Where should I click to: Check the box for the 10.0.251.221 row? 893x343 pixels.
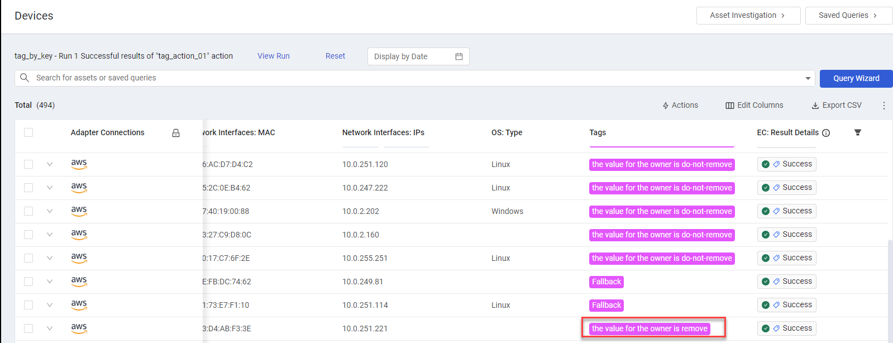coord(28,328)
